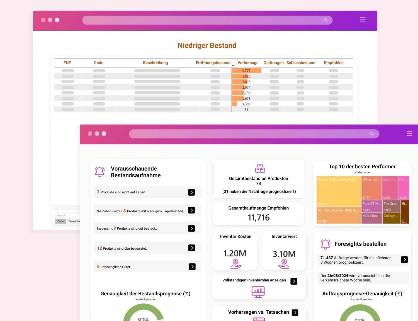
Task: Sort table by Vorhersage column header
Action: [x=248, y=63]
